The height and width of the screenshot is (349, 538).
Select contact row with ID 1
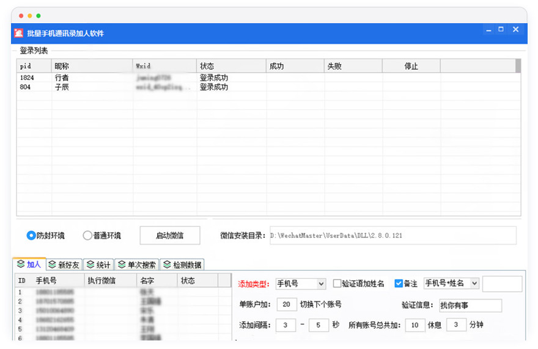pyautogui.click(x=123, y=292)
